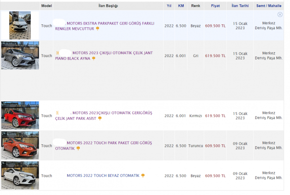Click orange badge icon after PIANO BLACK AYNA
Screen dimensions: 290x195
(x=94, y=58)
